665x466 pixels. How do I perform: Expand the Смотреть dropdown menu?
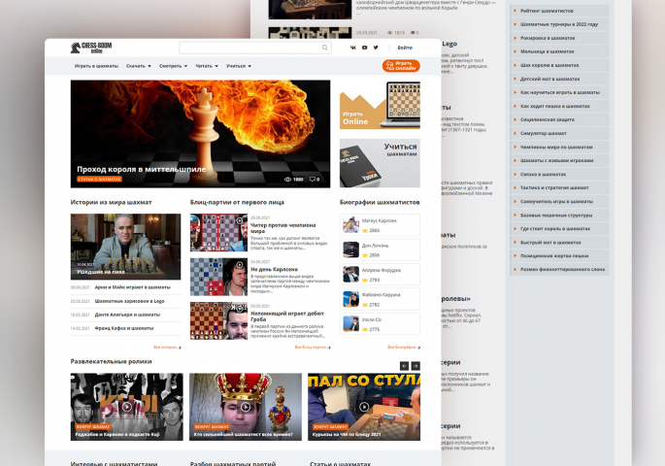pyautogui.click(x=173, y=66)
